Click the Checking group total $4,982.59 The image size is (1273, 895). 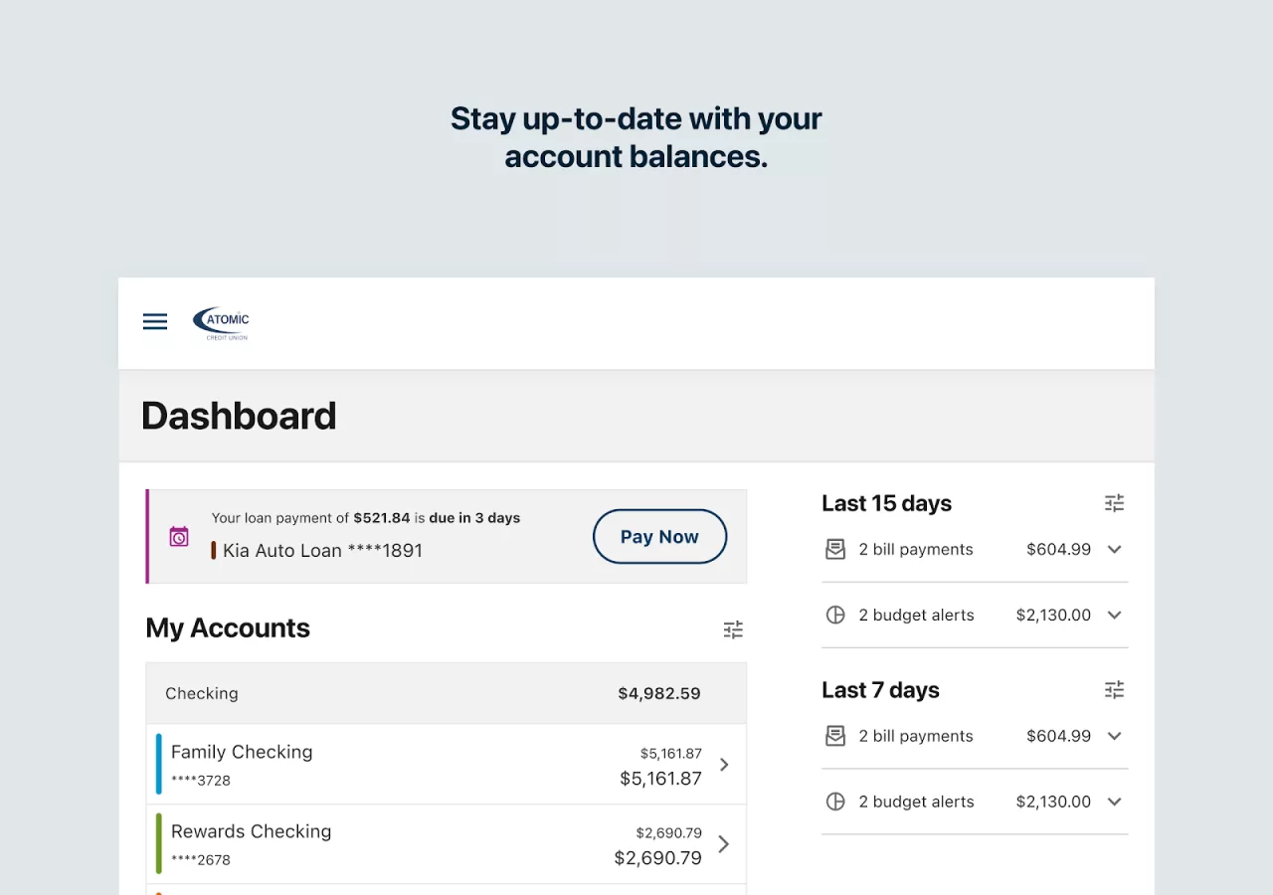tap(659, 693)
